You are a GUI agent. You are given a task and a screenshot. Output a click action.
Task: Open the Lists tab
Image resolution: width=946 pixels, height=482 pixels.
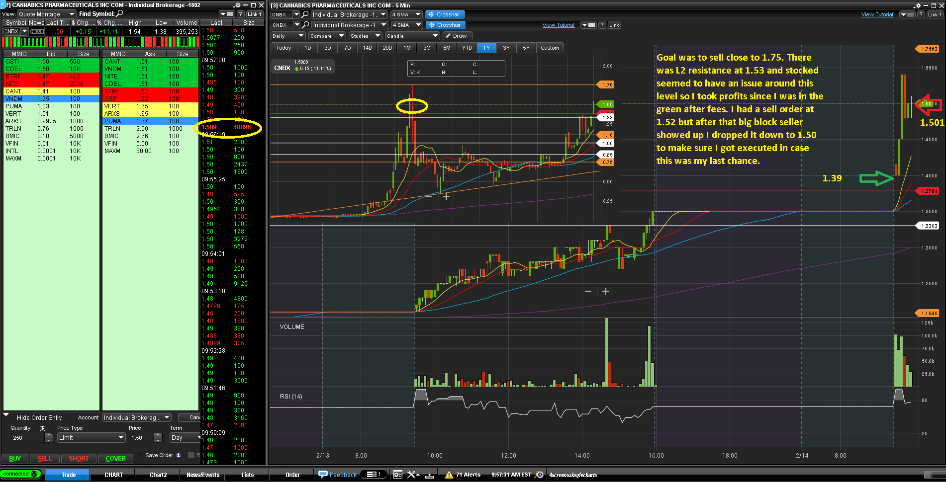coord(248,475)
